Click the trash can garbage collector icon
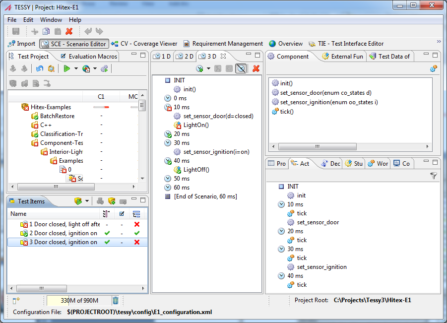 [116, 301]
